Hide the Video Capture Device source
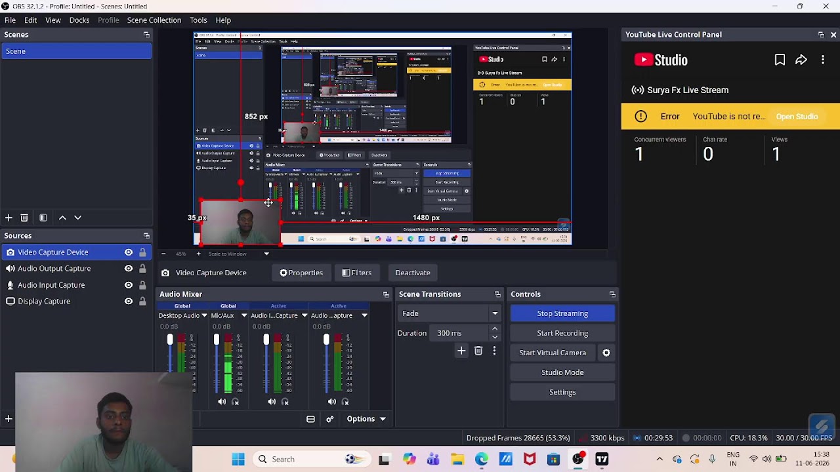The height and width of the screenshot is (472, 840). point(129,252)
